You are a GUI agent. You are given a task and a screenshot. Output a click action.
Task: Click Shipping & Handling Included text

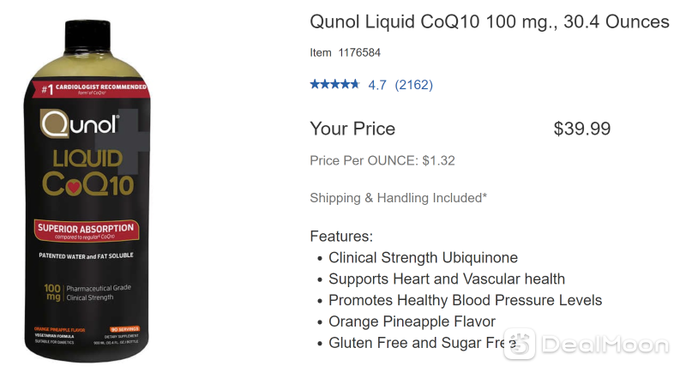pos(398,198)
